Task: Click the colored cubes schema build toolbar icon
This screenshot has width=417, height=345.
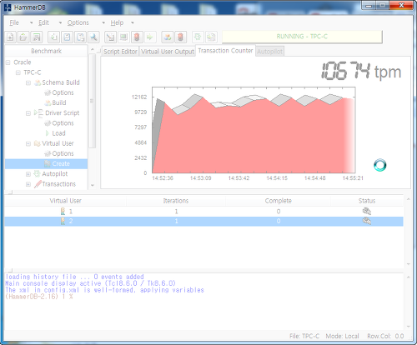Action: pos(168,37)
